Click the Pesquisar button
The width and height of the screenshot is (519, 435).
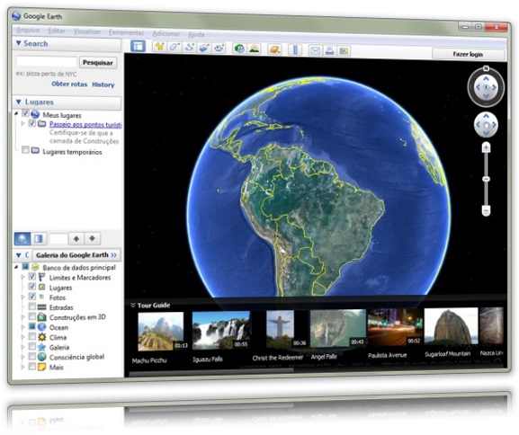pos(98,63)
